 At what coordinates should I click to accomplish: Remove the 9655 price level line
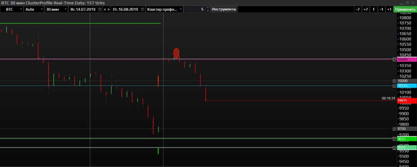click(x=394, y=139)
